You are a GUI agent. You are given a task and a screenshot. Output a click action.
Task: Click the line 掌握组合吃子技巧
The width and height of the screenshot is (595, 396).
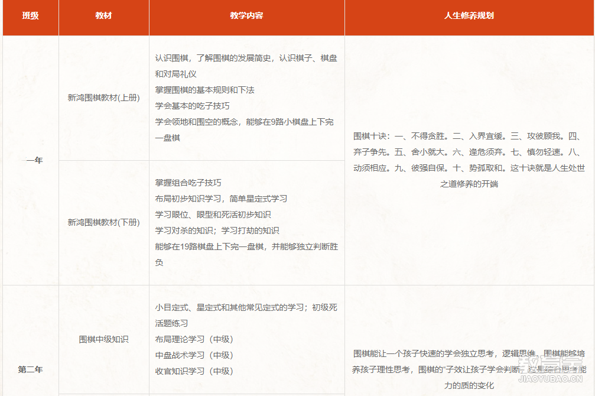[x=188, y=183]
